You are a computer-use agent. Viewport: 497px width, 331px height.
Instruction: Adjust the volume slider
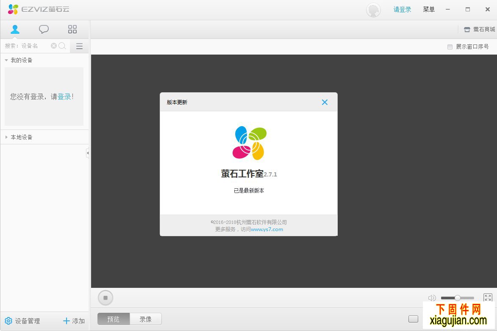click(457, 298)
